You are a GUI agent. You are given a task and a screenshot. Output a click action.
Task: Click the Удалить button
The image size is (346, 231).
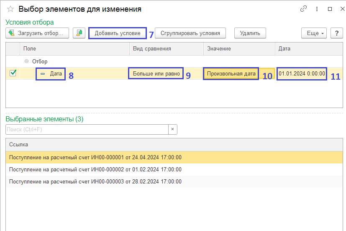(x=250, y=33)
